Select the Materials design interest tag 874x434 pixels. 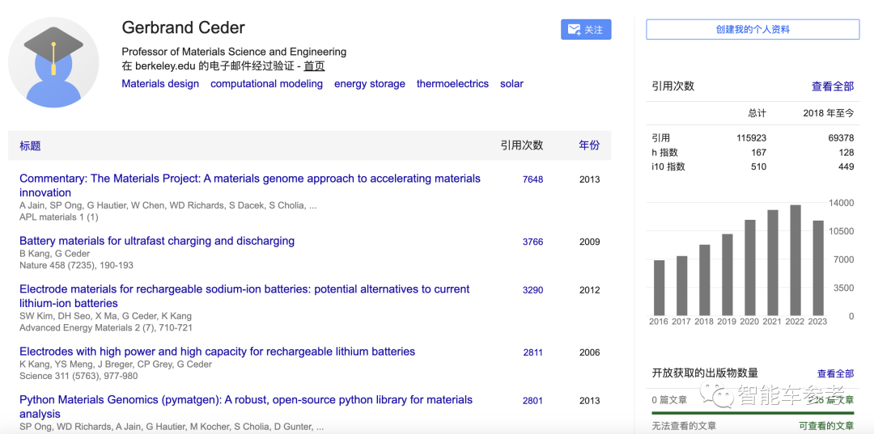point(160,84)
